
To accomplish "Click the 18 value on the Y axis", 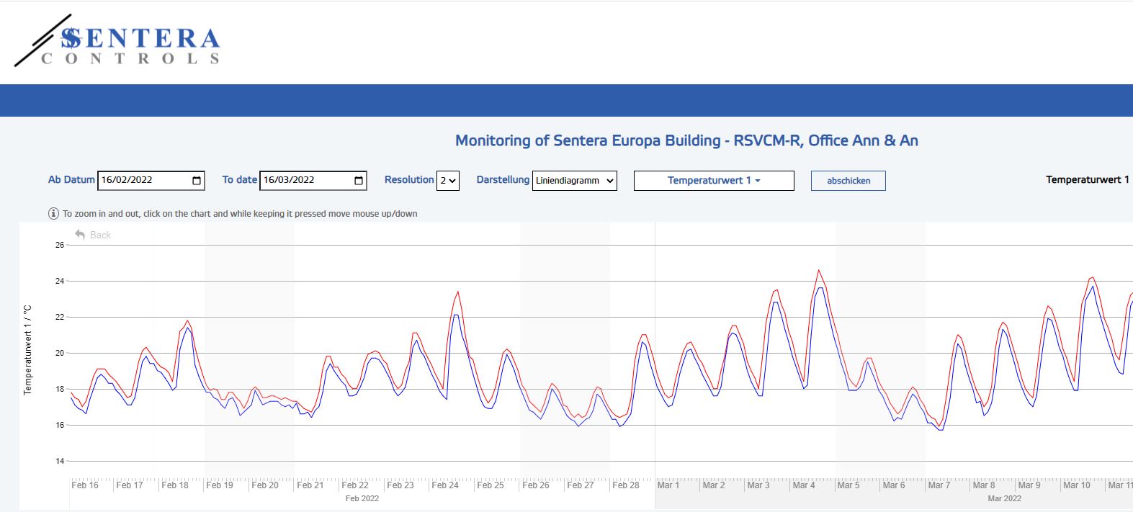I will click(x=60, y=389).
